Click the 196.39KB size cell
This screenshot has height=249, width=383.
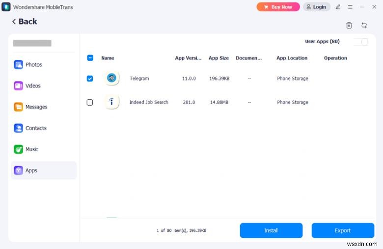pyautogui.click(x=219, y=79)
